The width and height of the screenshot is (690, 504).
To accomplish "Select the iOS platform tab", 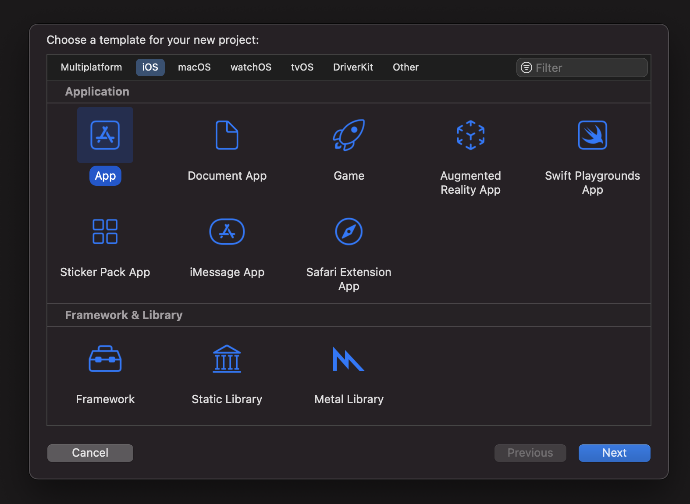I will (x=150, y=67).
